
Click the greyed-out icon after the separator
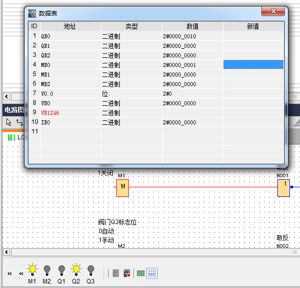[x=116, y=273]
